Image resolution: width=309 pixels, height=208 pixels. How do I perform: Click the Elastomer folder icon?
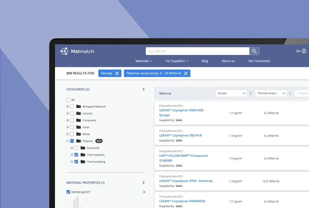[x=83, y=148]
